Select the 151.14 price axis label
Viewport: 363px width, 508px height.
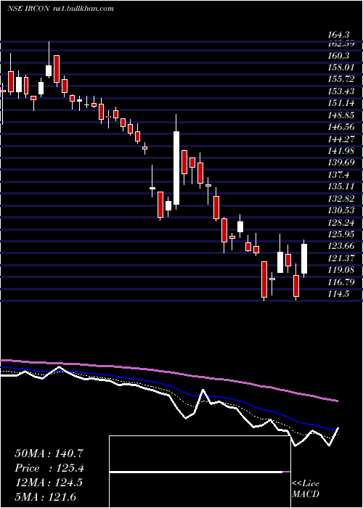[341, 104]
